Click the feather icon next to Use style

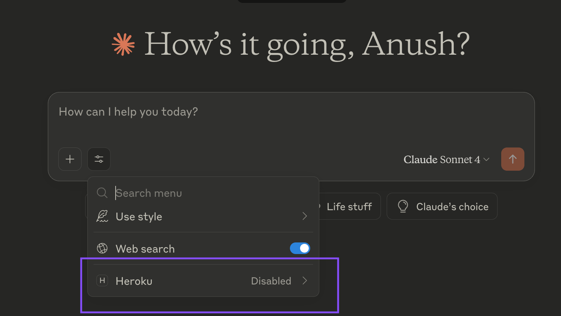coord(102,216)
